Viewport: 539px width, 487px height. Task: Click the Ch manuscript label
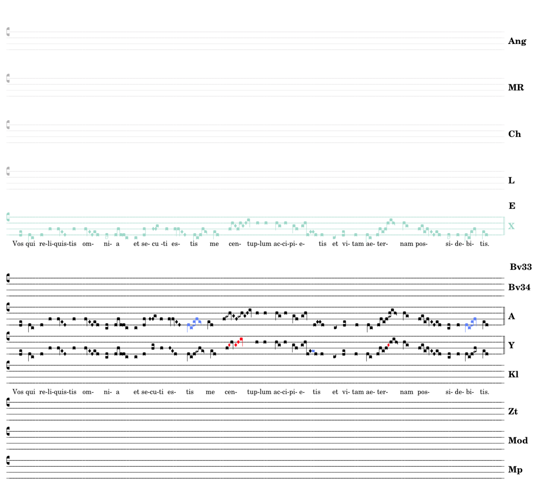point(514,134)
